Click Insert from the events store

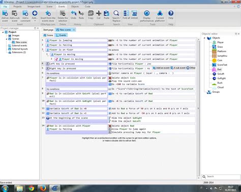48,16
